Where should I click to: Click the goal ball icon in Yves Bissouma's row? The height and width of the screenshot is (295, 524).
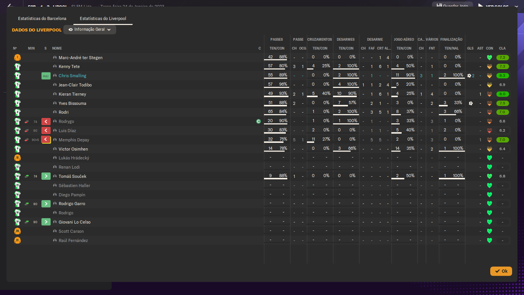click(x=471, y=103)
